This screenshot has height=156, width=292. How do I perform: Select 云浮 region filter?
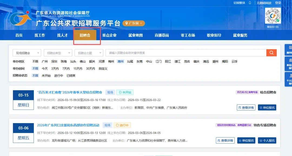pyautogui.click(x=234, y=61)
